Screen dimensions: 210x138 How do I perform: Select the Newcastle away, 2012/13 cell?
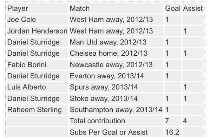116,65
